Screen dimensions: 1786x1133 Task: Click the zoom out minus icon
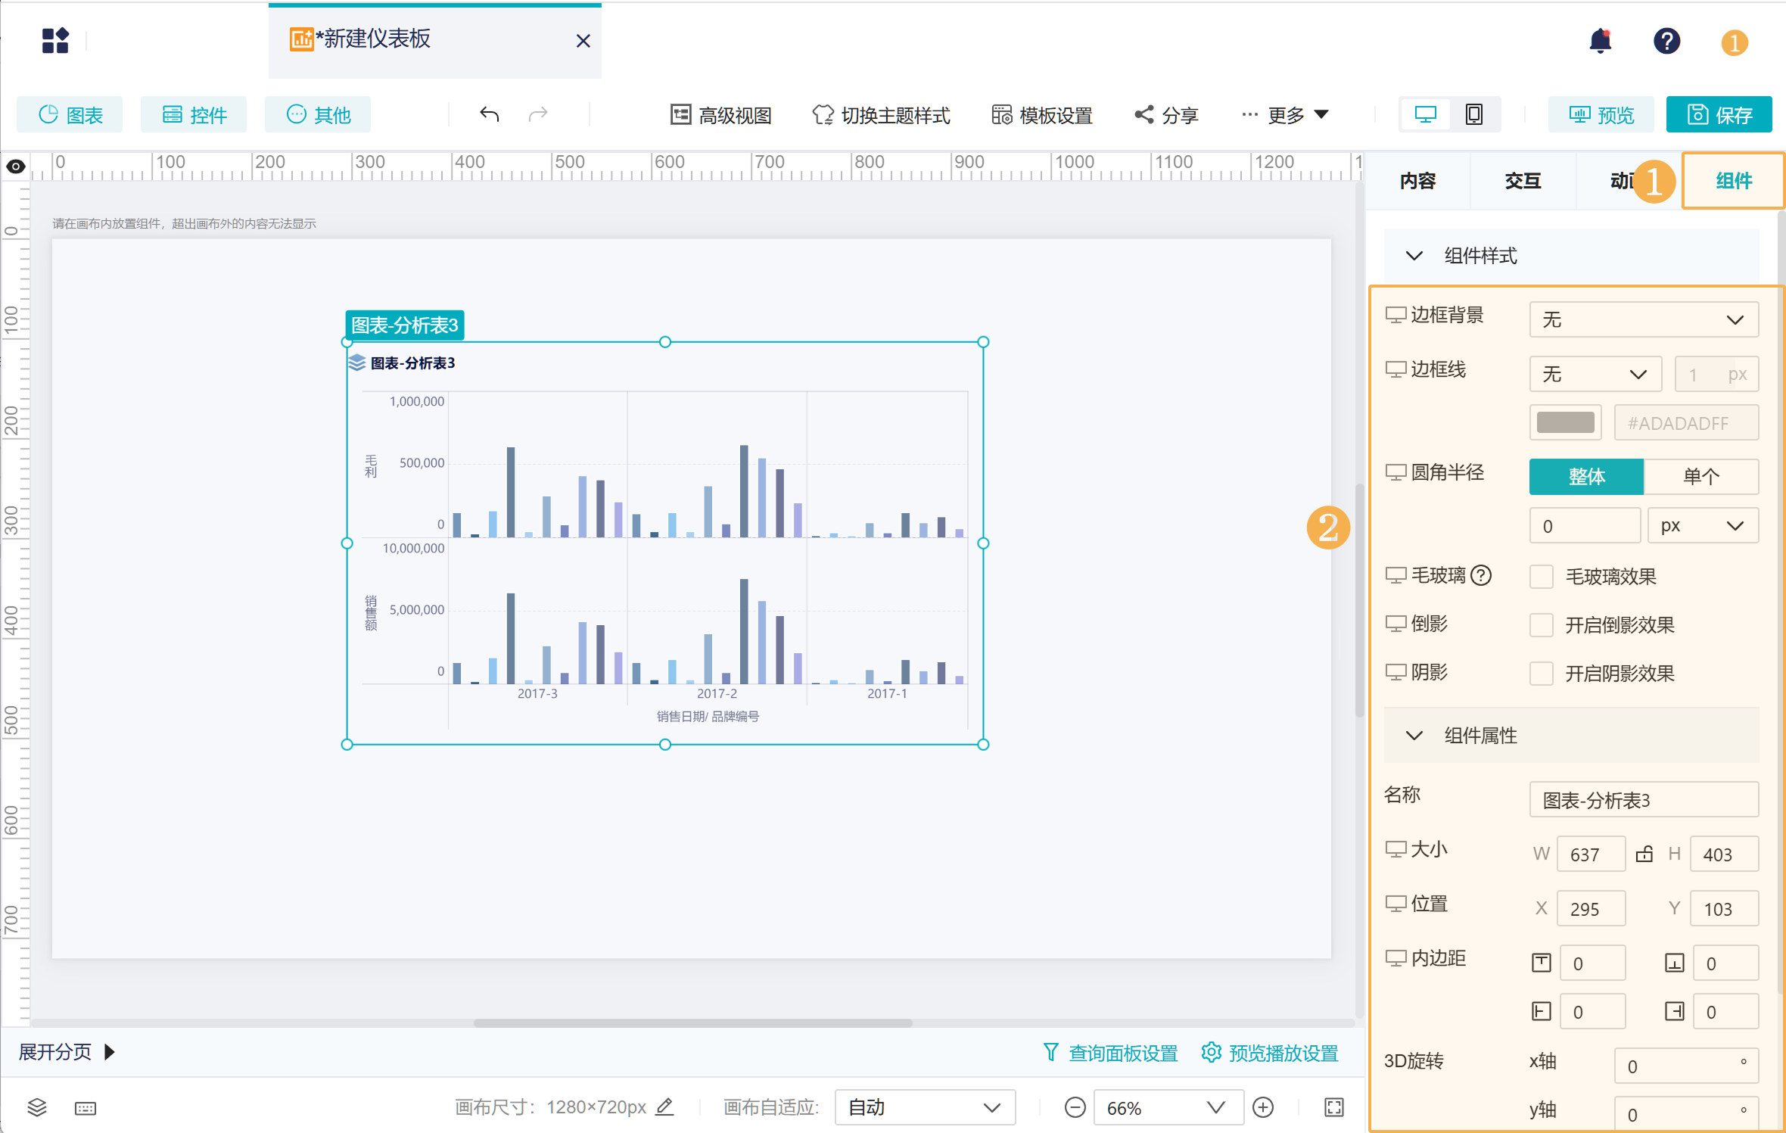click(x=1075, y=1107)
